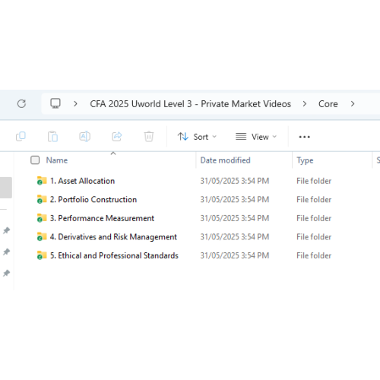Click the Name column header
This screenshot has height=380, width=380.
click(57, 160)
